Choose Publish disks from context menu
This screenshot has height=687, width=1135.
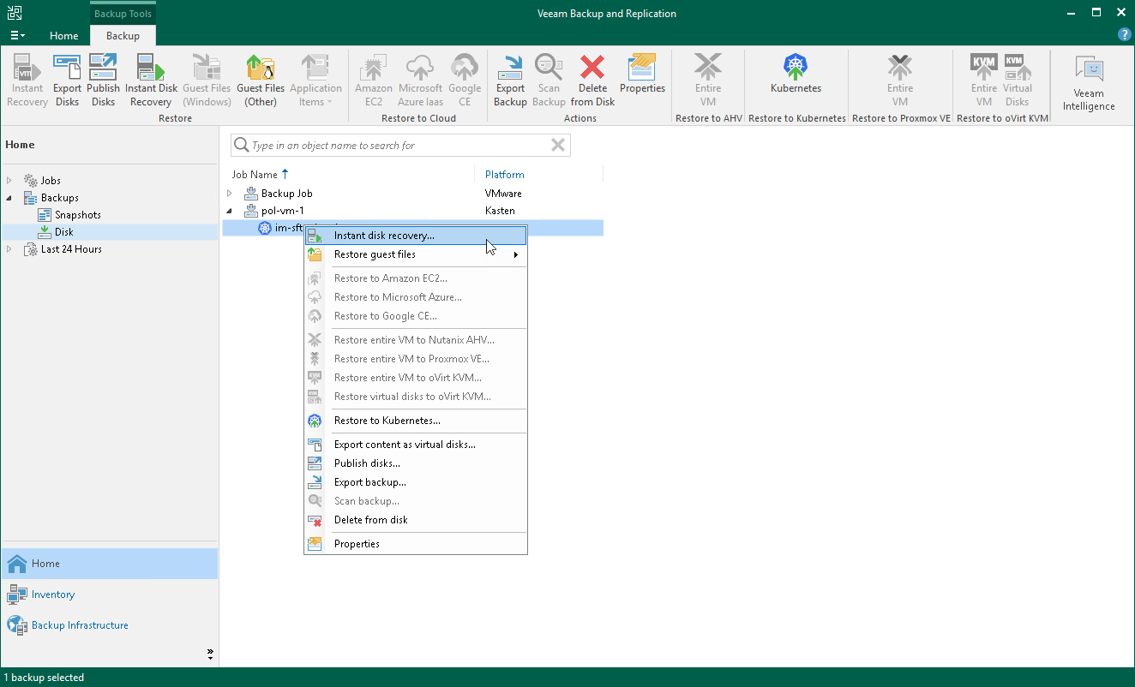coord(416,463)
